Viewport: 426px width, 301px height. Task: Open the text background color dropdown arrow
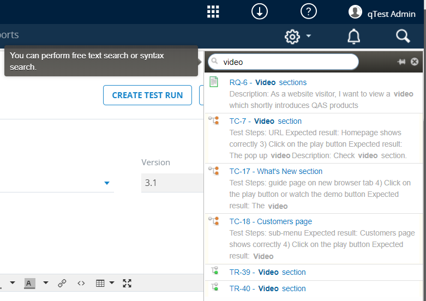[46, 283]
